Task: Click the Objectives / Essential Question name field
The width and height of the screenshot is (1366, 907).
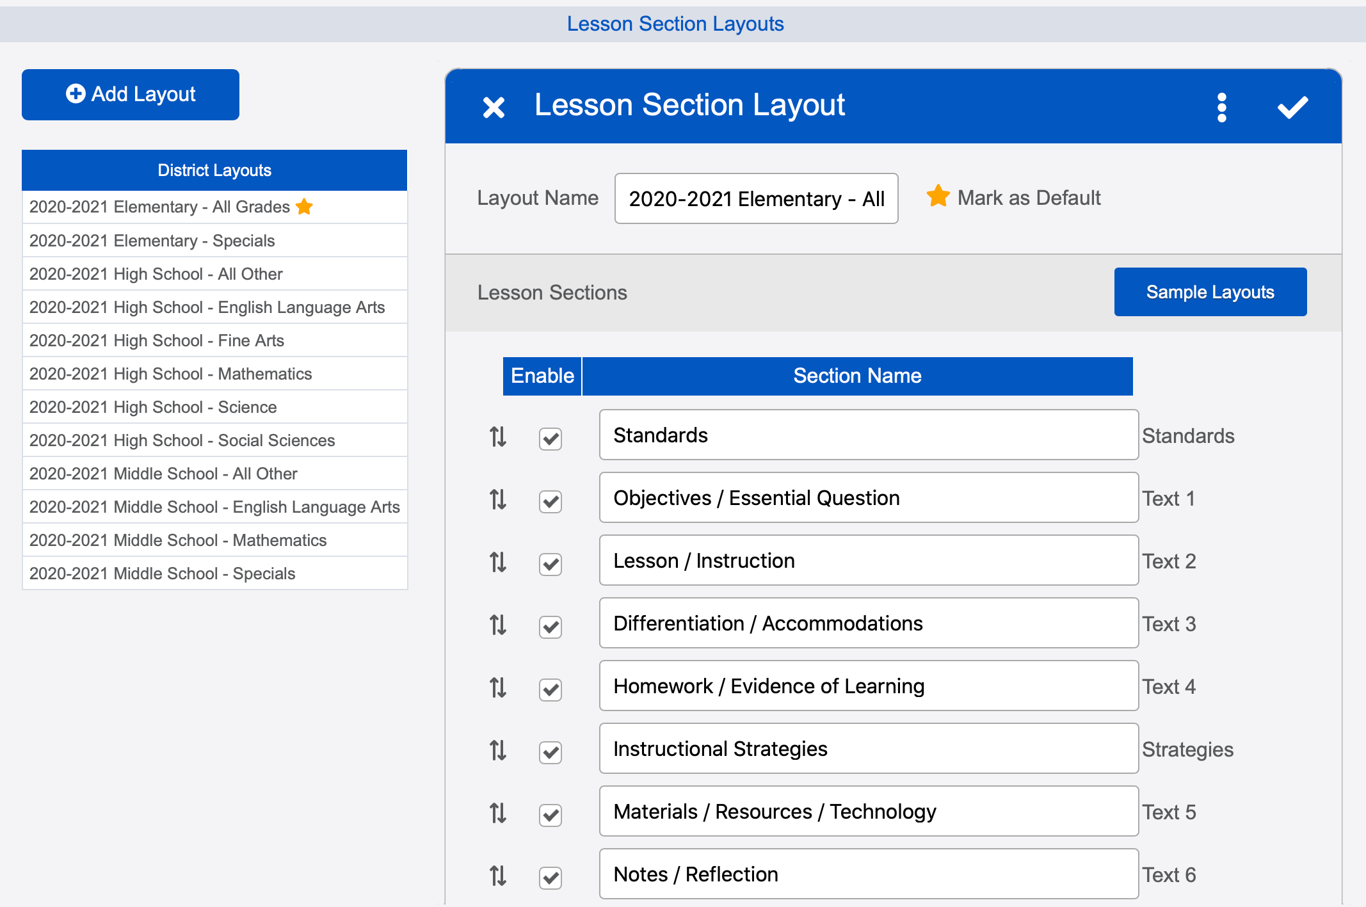Action: tap(868, 497)
